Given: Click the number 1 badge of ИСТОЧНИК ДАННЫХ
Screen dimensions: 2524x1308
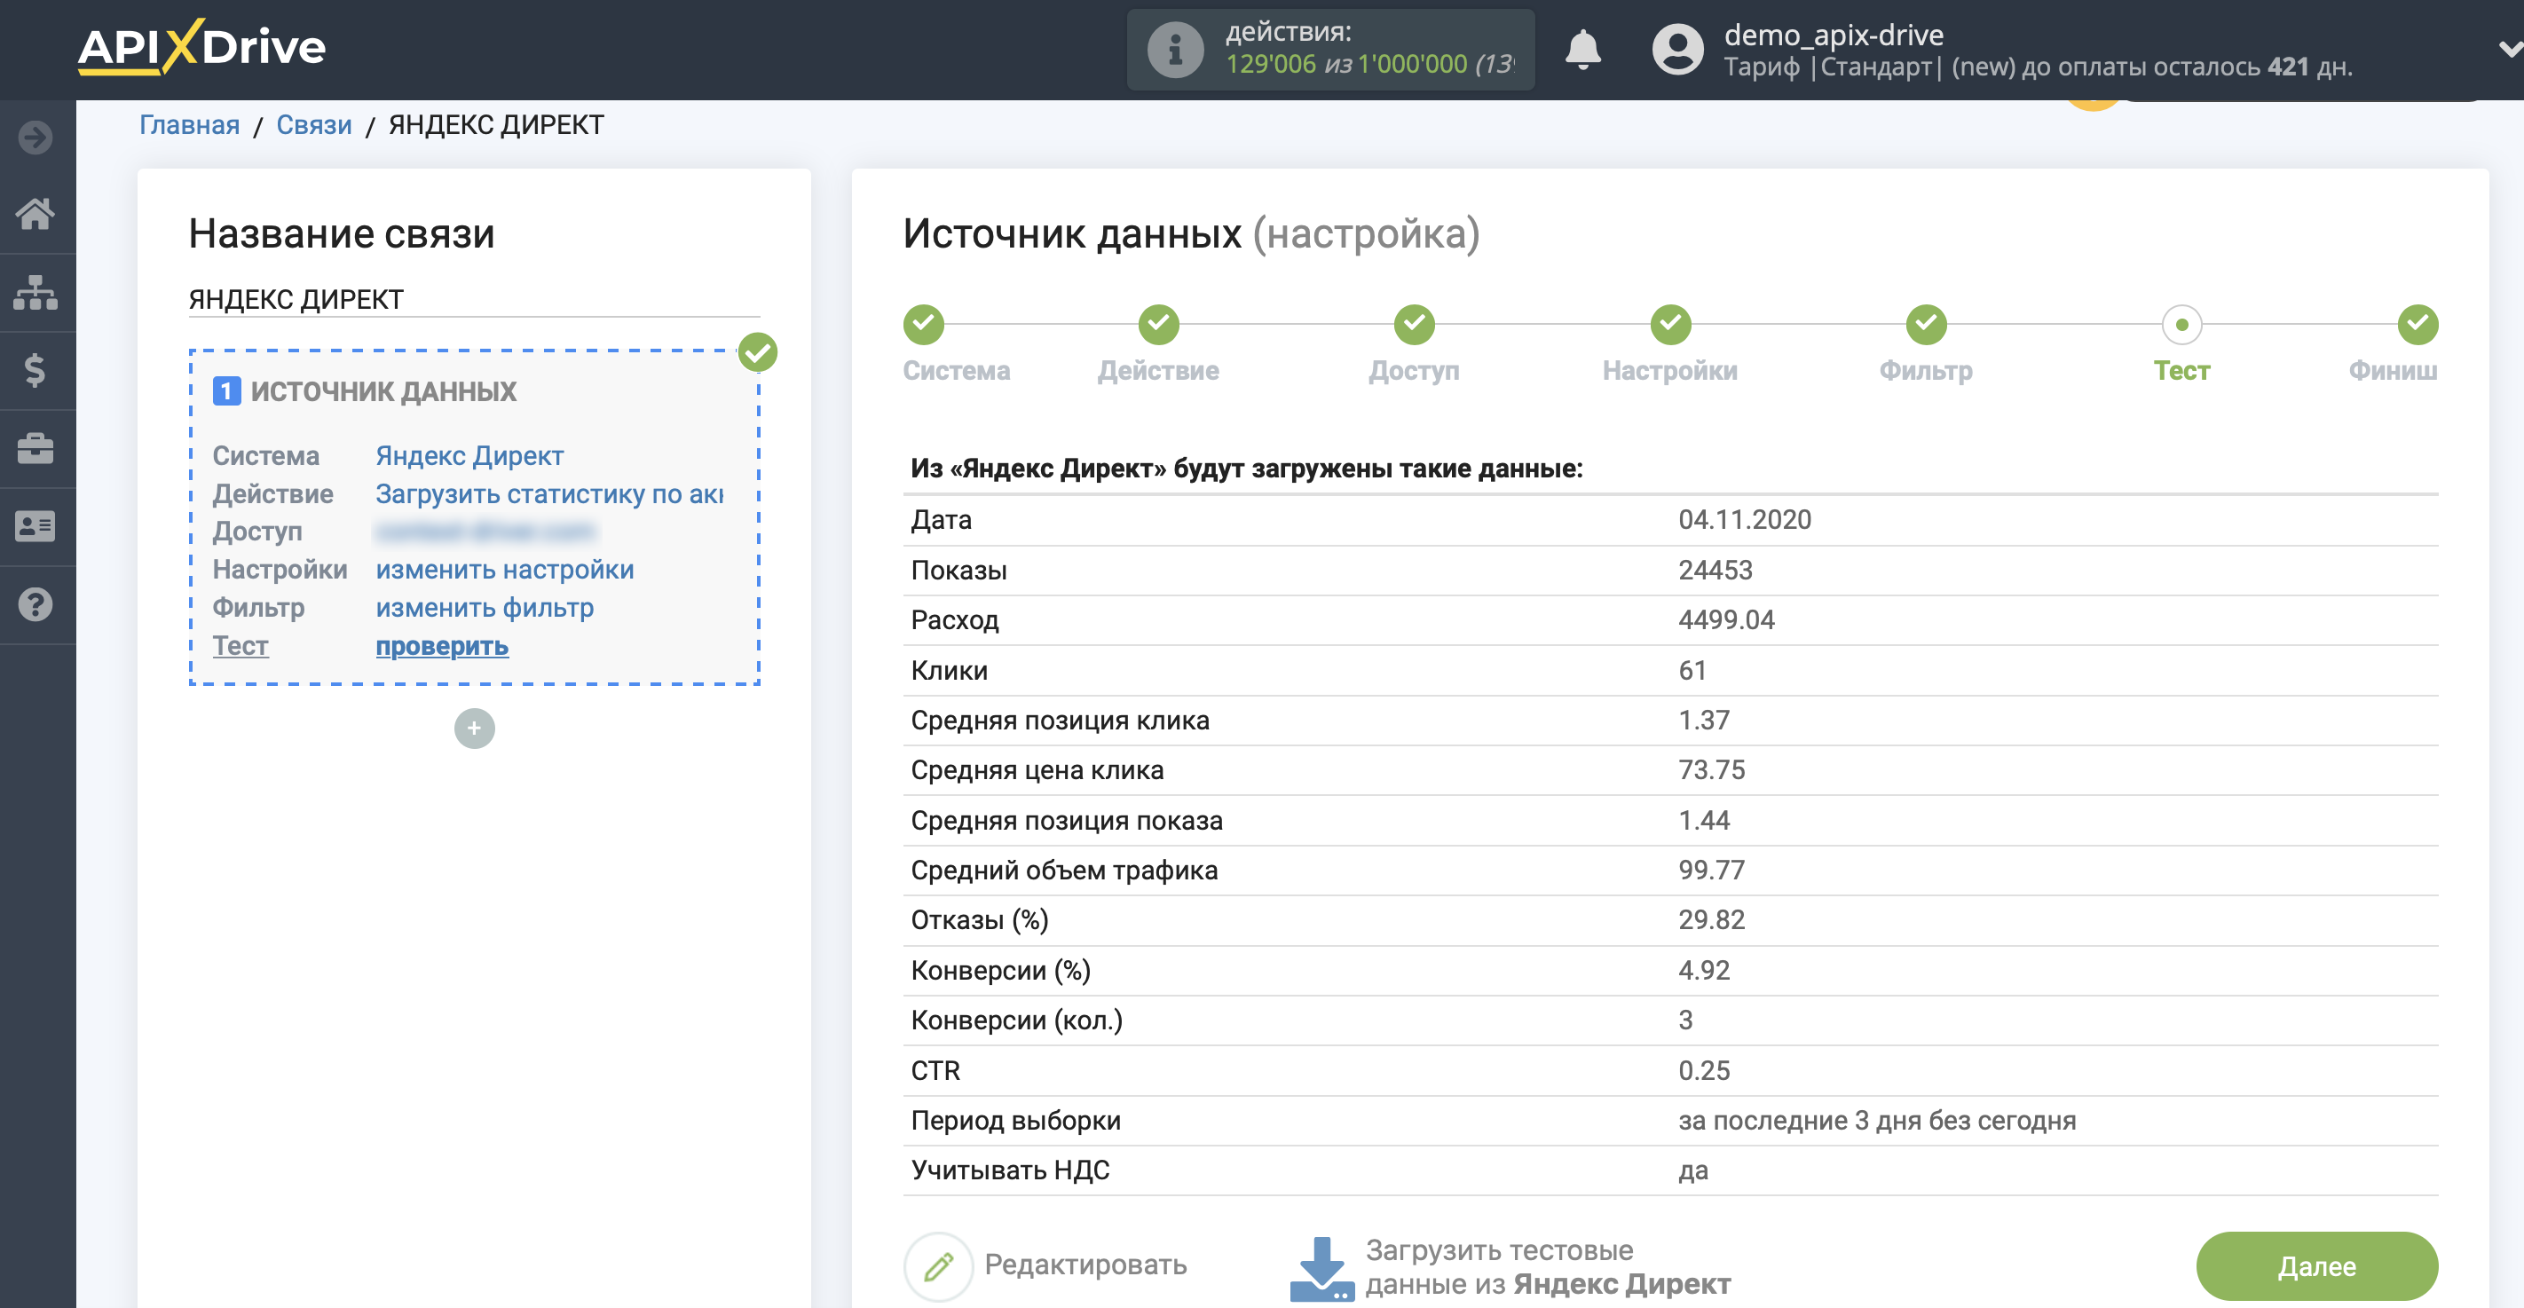Looking at the screenshot, I should coord(226,391).
